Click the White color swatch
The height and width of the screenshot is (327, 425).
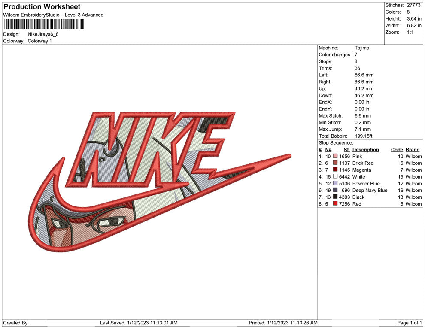pos(335,176)
